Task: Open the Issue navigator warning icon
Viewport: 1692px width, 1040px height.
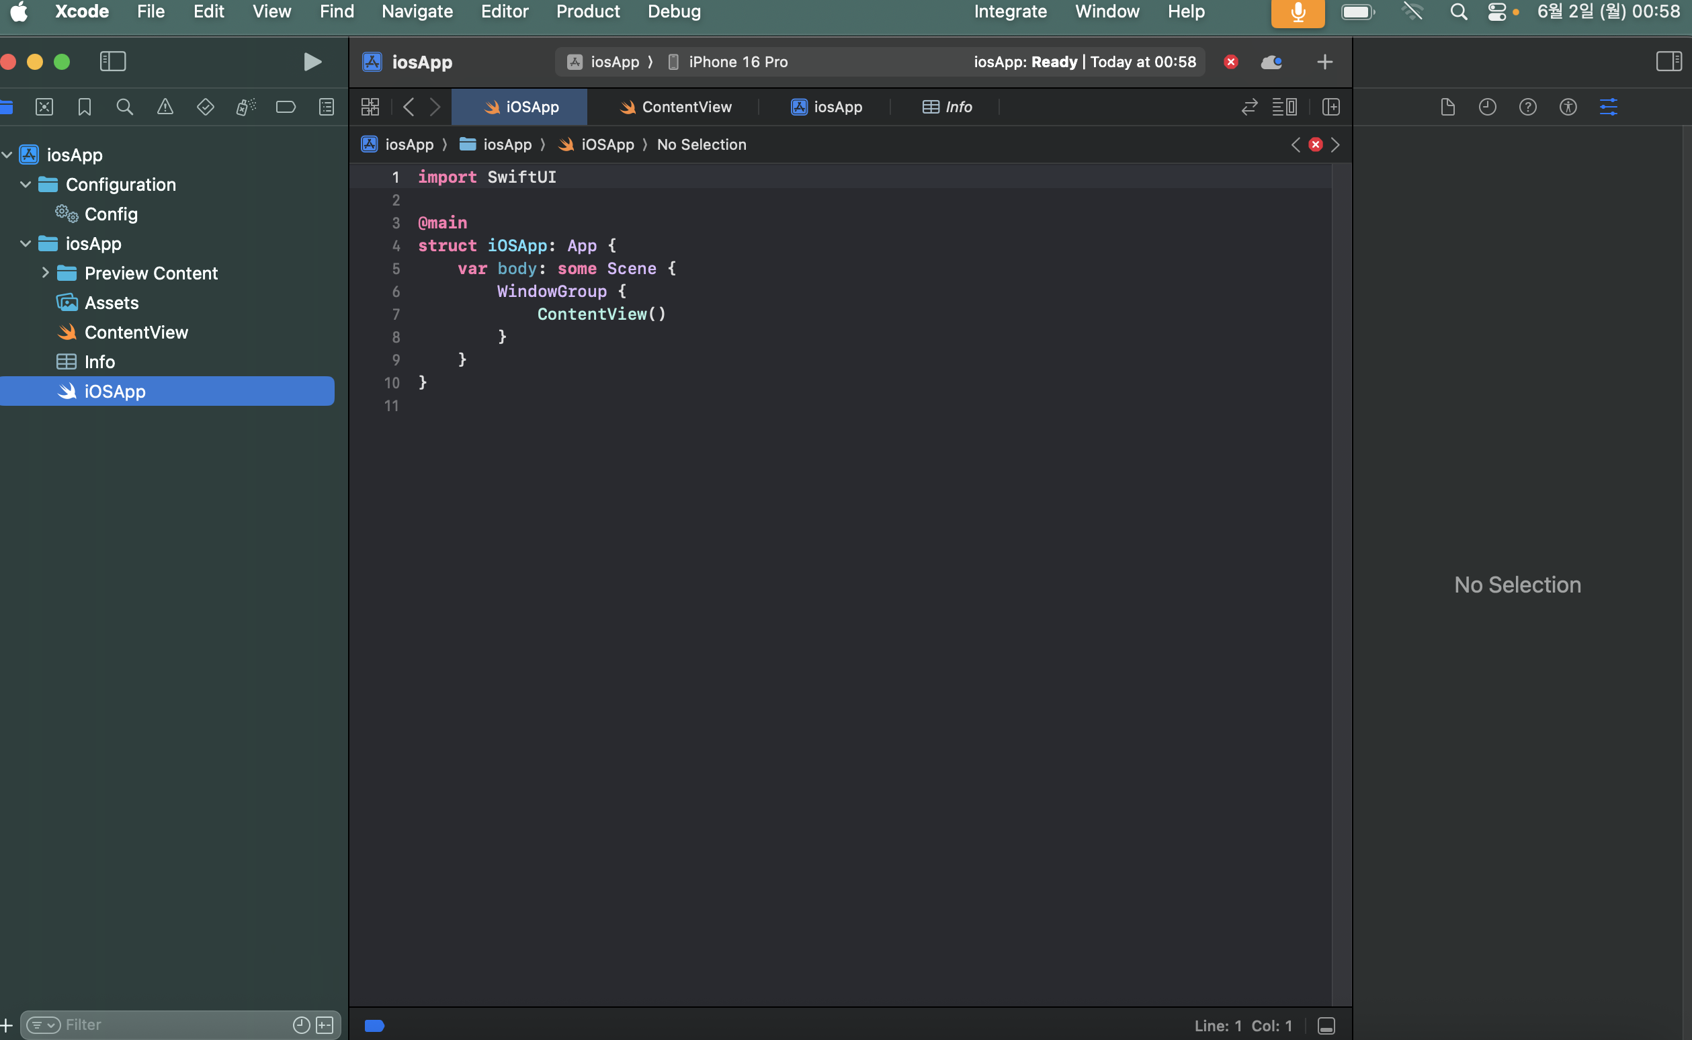Action: click(x=165, y=107)
